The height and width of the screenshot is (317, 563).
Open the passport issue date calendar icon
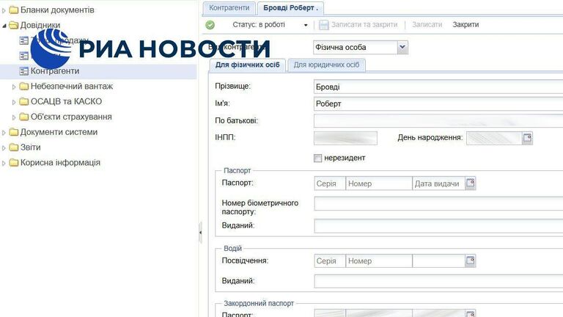[x=471, y=183]
